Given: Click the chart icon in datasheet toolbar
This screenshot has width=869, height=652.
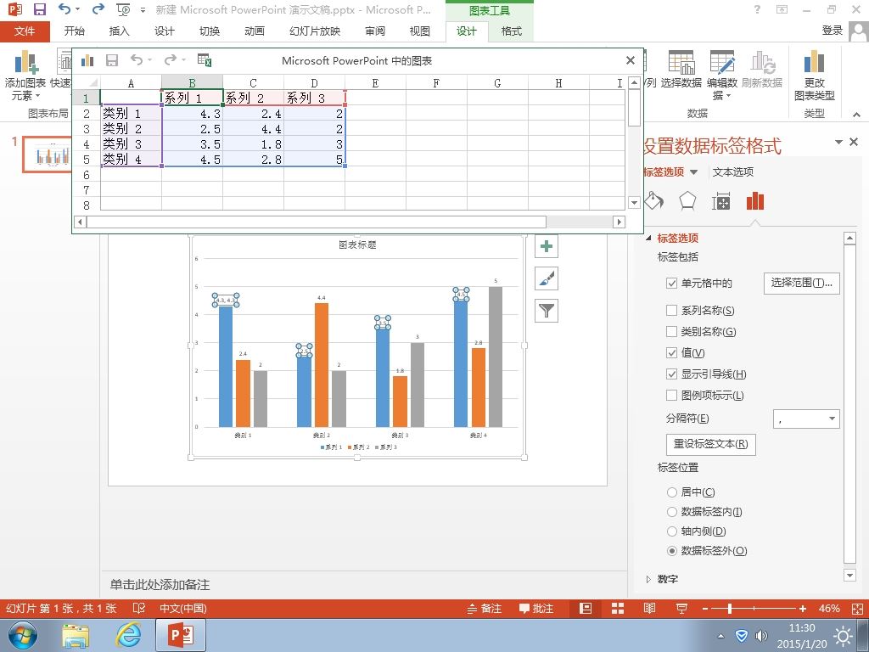Looking at the screenshot, I should 87,60.
